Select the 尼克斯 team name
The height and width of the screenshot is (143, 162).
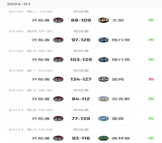(x=121, y=99)
